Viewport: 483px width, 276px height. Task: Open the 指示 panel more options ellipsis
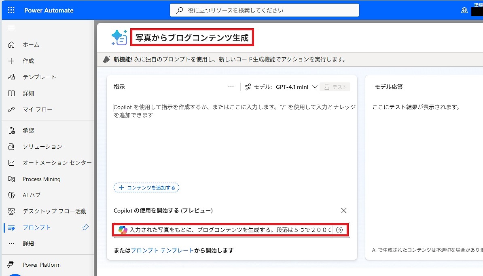(231, 87)
